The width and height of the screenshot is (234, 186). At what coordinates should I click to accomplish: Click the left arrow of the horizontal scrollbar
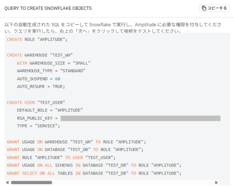pyautogui.click(x=7, y=182)
